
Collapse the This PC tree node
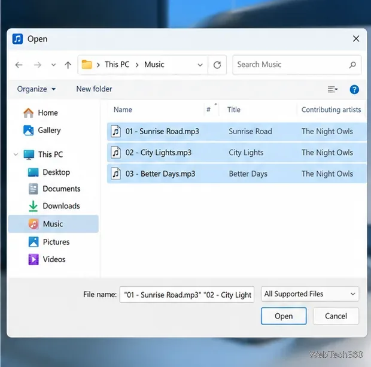point(16,154)
